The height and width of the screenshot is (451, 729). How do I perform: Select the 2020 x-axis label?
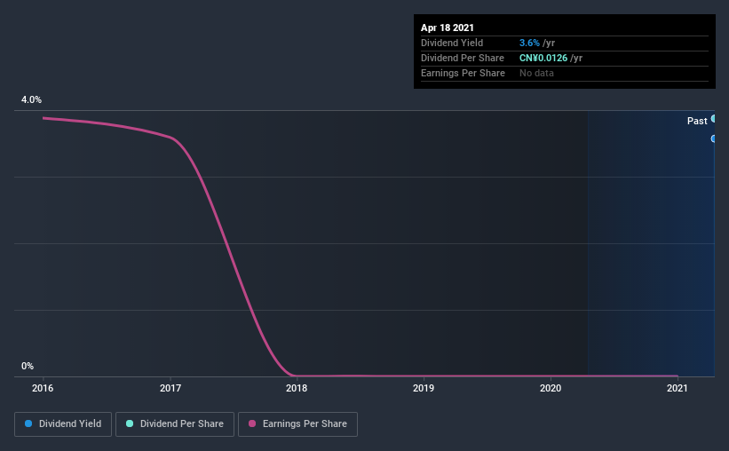click(551, 388)
